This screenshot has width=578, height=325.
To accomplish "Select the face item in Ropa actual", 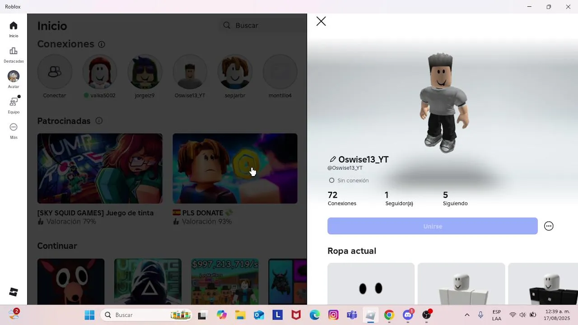I will click(x=371, y=283).
